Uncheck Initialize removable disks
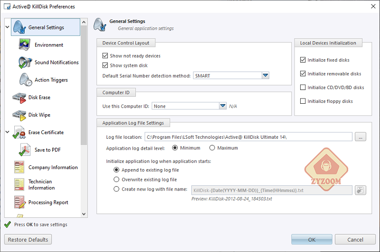 pyautogui.click(x=303, y=73)
